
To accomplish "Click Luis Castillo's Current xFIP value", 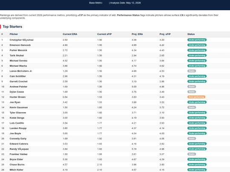I will click(99, 123).
